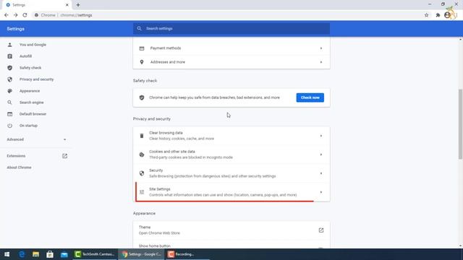Select Default browser in the sidebar
Image resolution: width=463 pixels, height=260 pixels.
33,114
